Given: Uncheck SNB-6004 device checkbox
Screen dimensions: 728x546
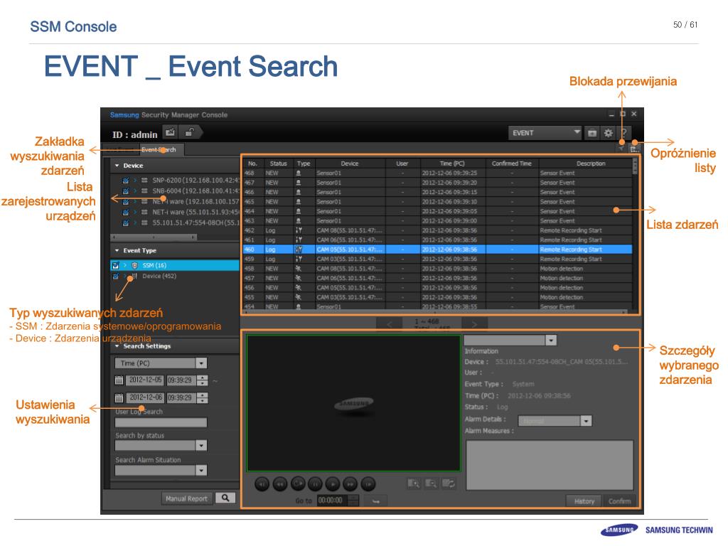Looking at the screenshot, I should pyautogui.click(x=125, y=191).
